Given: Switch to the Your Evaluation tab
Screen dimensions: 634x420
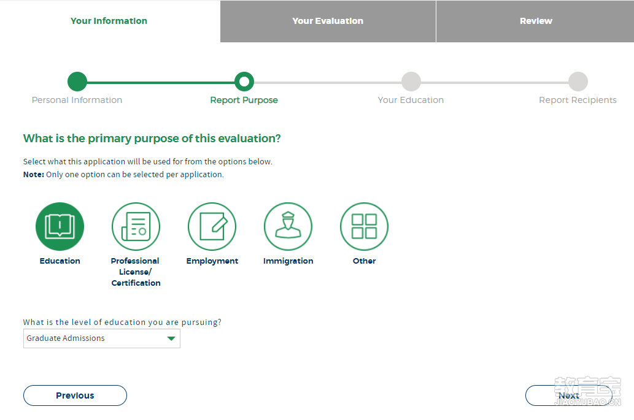Looking at the screenshot, I should [x=328, y=21].
